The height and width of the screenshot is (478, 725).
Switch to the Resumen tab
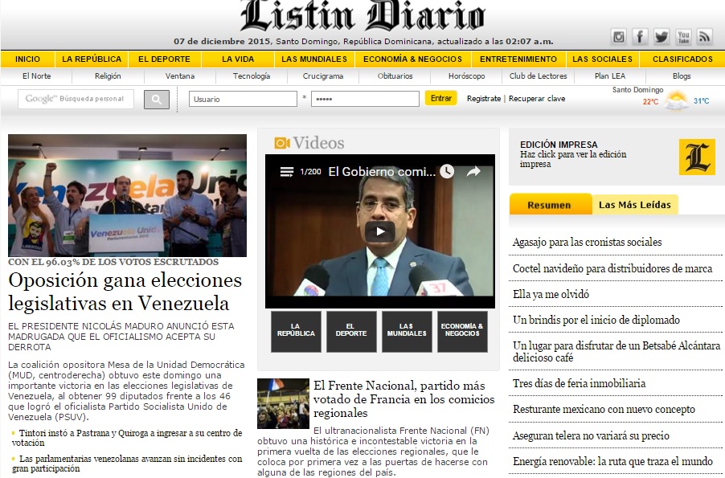(549, 205)
